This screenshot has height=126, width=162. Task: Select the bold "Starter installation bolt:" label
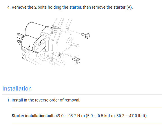coord(33,116)
